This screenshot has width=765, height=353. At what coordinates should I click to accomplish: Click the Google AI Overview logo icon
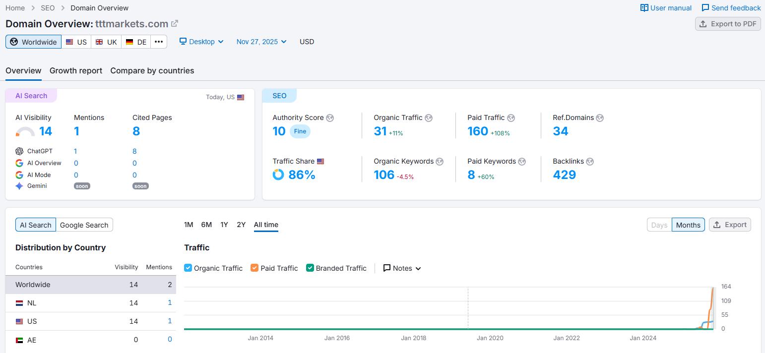19,163
